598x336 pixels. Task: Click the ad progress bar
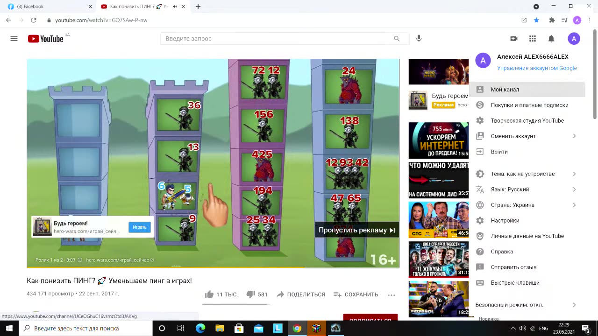(213, 267)
